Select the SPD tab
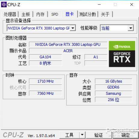This screenshot has height=139, width=139. pos(55,14)
